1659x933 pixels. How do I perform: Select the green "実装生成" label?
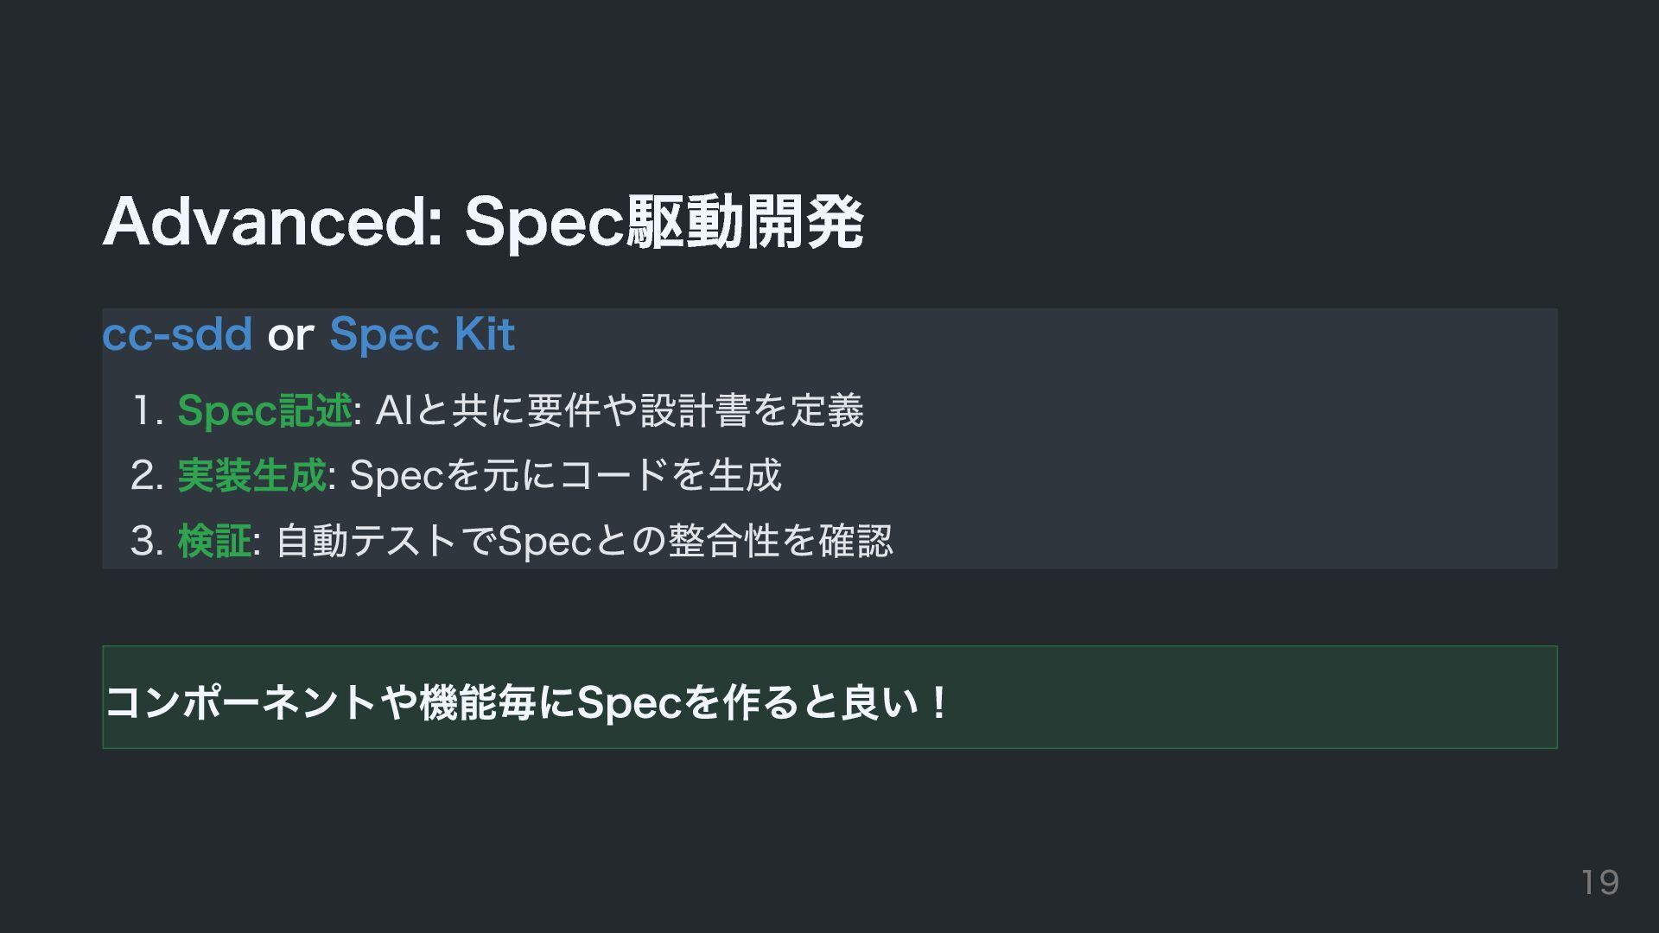click(x=251, y=475)
